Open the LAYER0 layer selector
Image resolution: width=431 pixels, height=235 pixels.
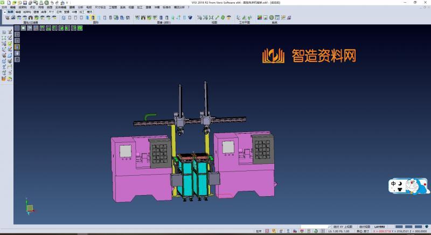coord(380,227)
